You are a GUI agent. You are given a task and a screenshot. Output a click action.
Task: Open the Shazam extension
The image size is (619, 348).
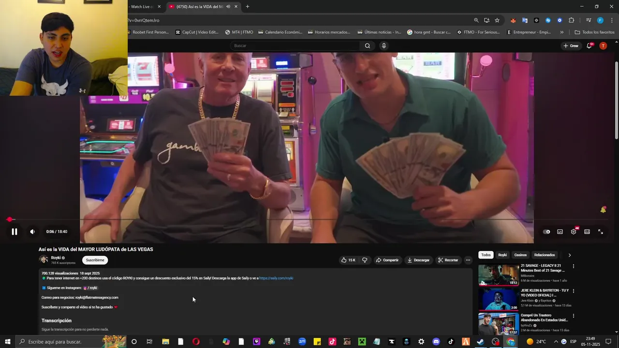(548, 20)
